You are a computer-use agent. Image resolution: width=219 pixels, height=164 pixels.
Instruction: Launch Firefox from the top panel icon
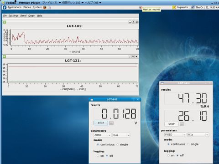point(45,7)
